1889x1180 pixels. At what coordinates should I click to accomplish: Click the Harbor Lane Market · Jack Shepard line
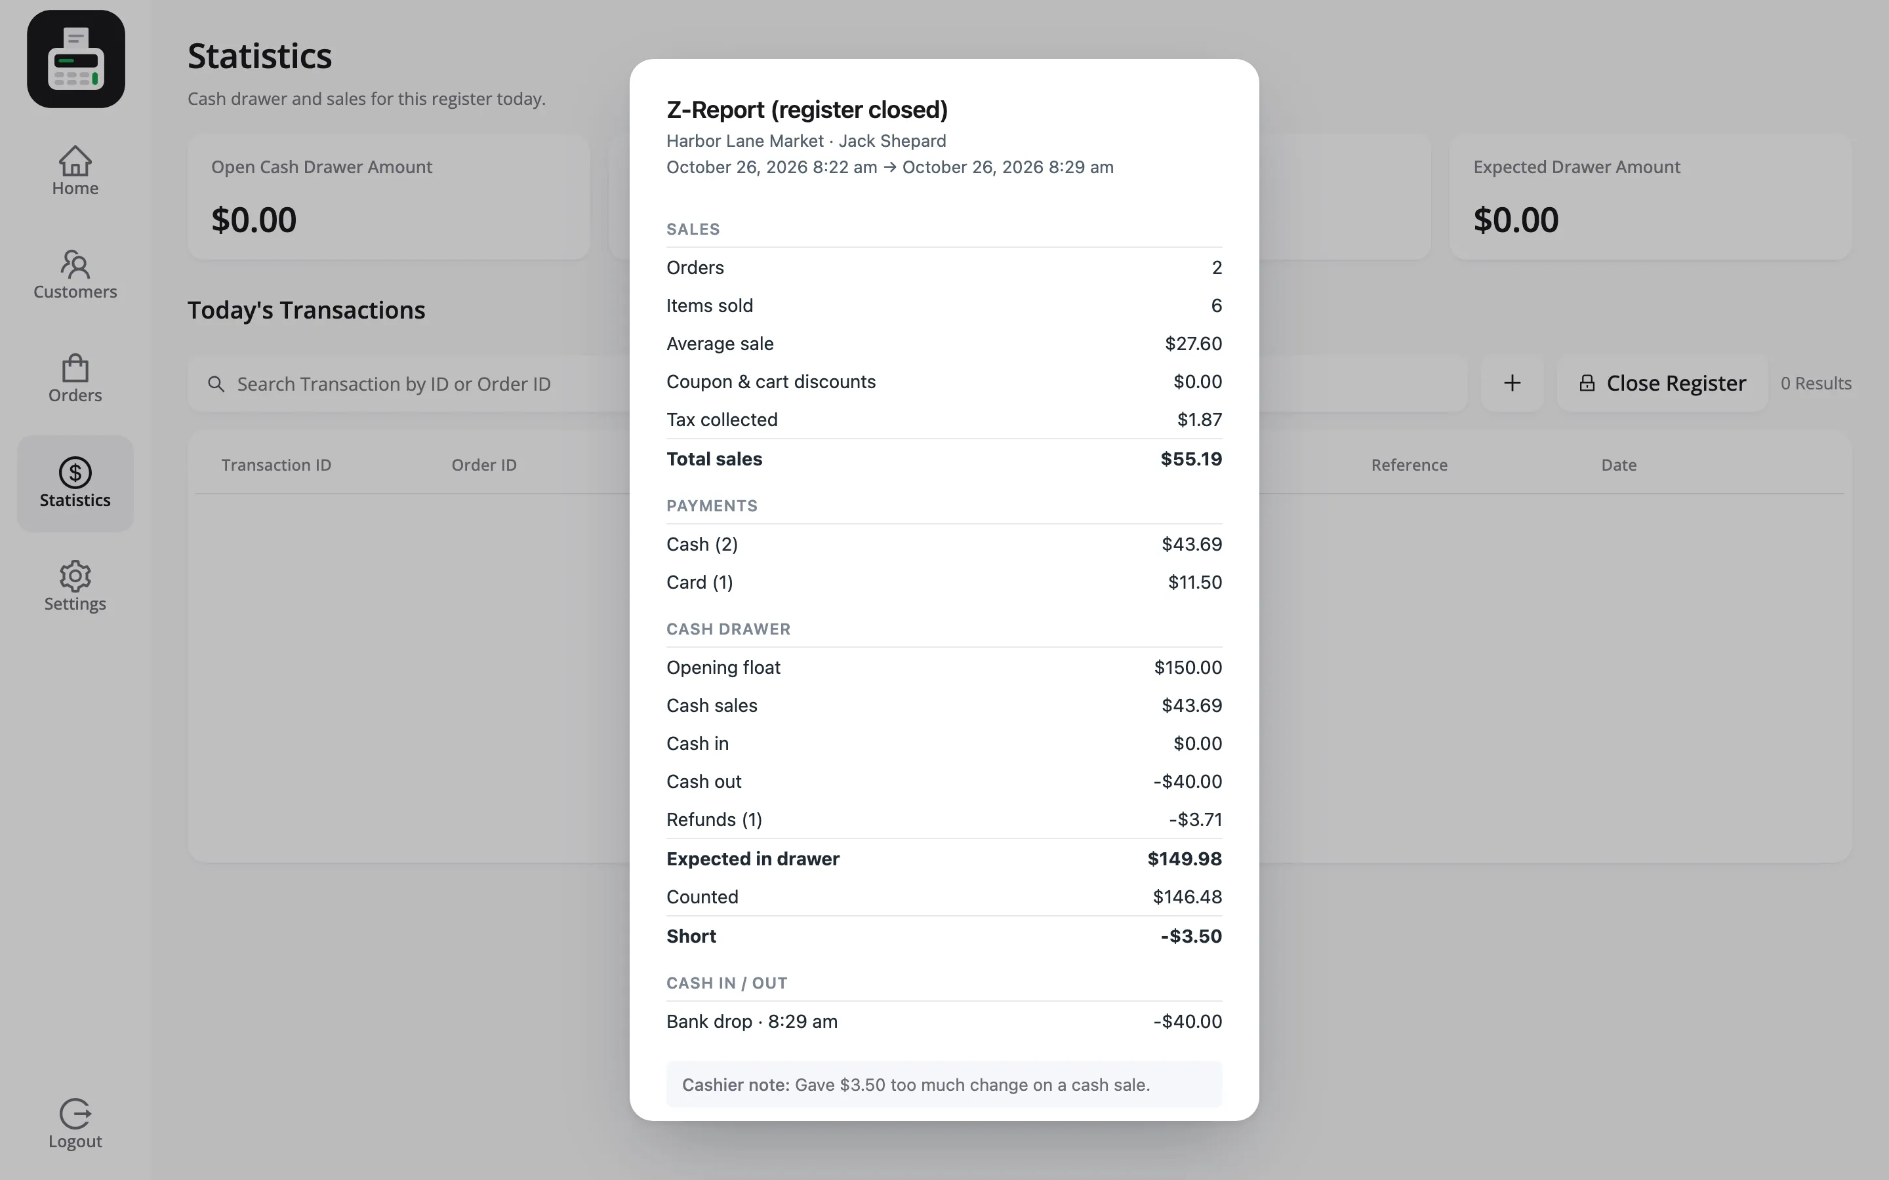806,140
